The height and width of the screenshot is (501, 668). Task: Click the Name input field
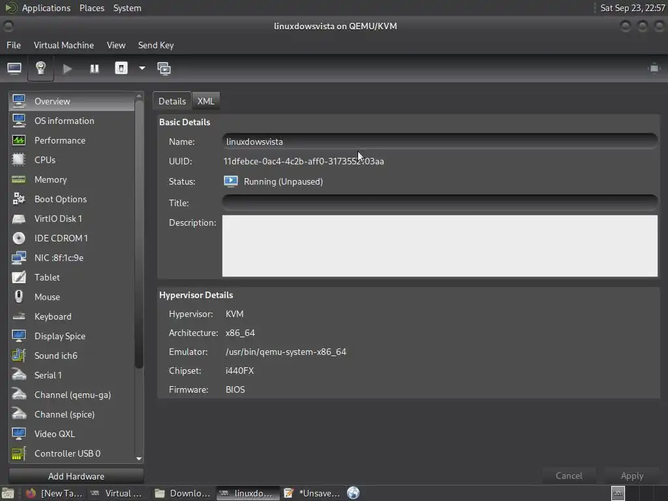pyautogui.click(x=440, y=142)
